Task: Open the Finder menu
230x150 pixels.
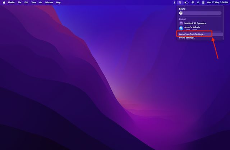Action: point(11,2)
